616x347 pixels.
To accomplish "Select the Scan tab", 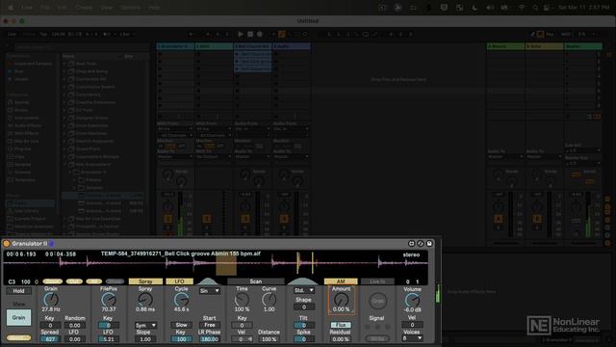I will (256, 281).
